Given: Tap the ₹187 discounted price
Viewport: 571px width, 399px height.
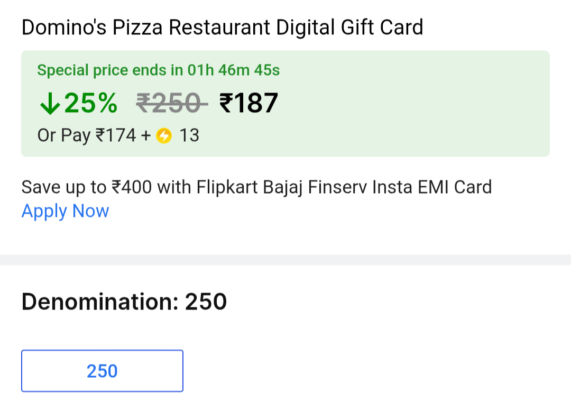Looking at the screenshot, I should coord(248,103).
